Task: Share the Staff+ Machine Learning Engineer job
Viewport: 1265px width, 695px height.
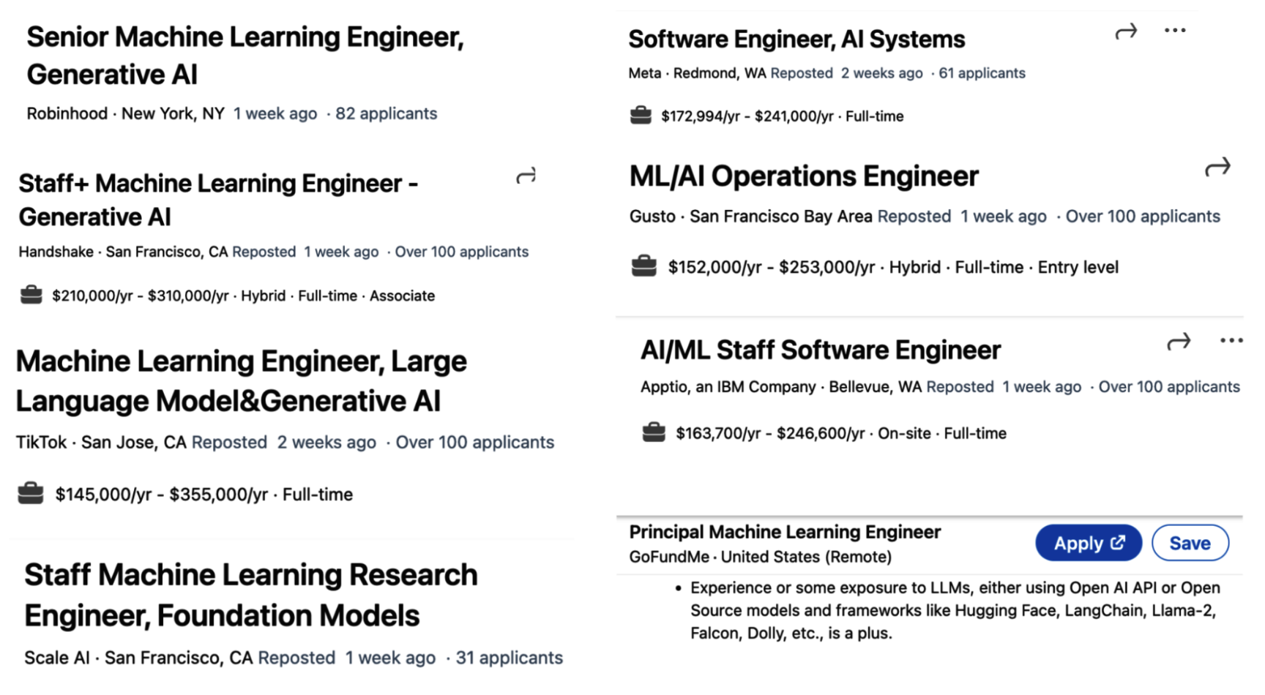Action: (526, 176)
